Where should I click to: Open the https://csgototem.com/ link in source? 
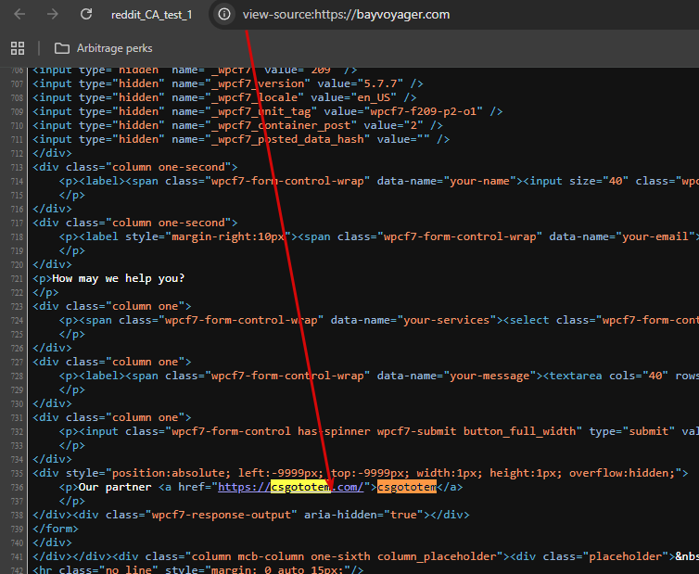click(291, 487)
